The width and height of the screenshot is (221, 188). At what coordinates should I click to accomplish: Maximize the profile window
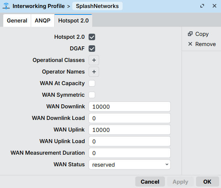202,6
